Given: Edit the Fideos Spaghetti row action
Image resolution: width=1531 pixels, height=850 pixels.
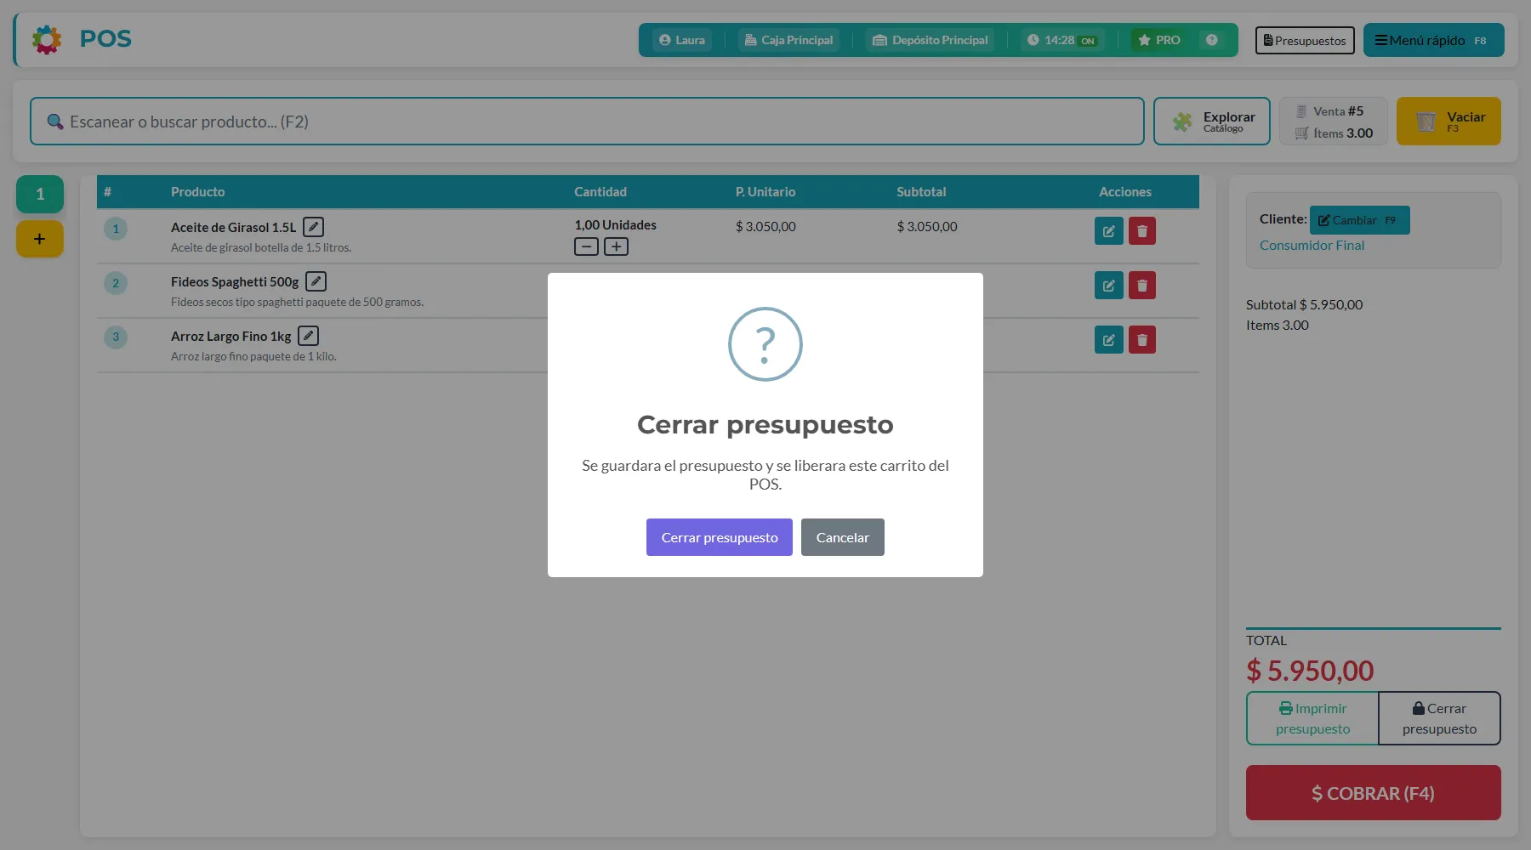Looking at the screenshot, I should [1109, 286].
